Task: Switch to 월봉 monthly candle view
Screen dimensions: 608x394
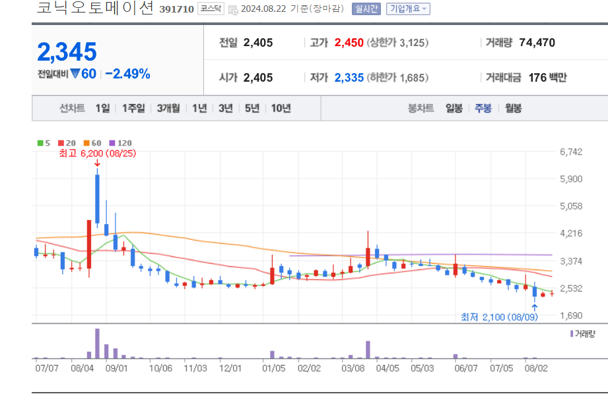Action: pos(514,108)
